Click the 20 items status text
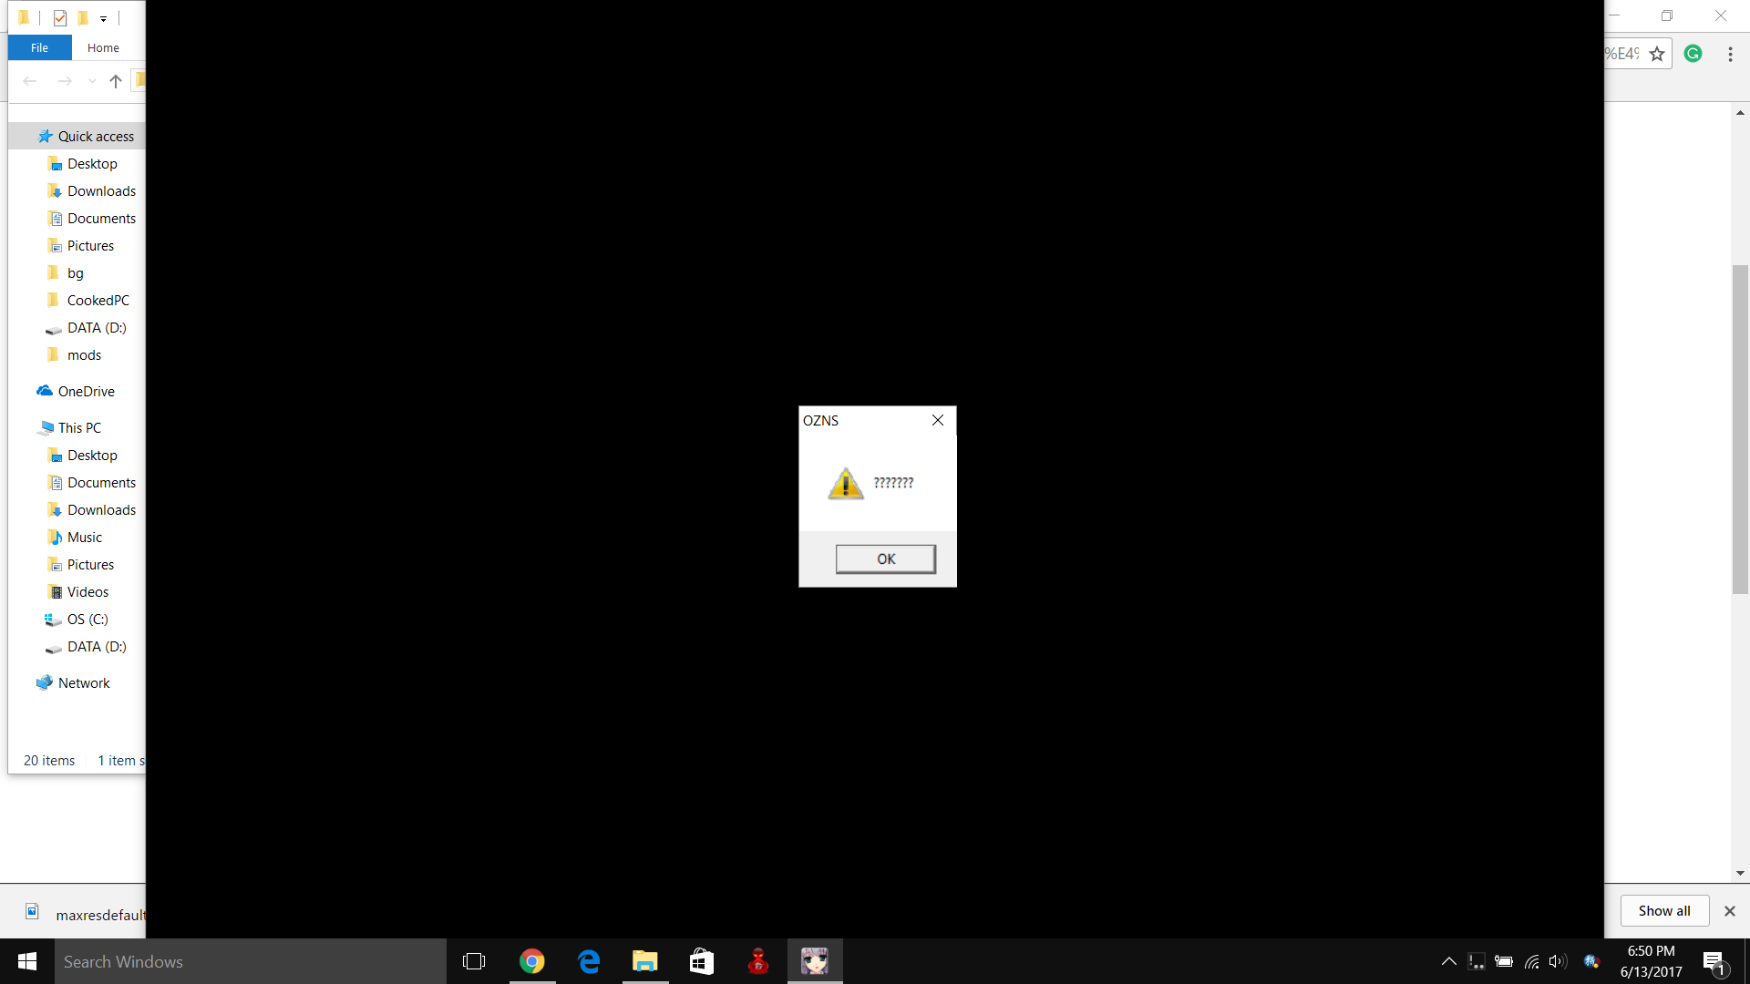 (x=49, y=760)
